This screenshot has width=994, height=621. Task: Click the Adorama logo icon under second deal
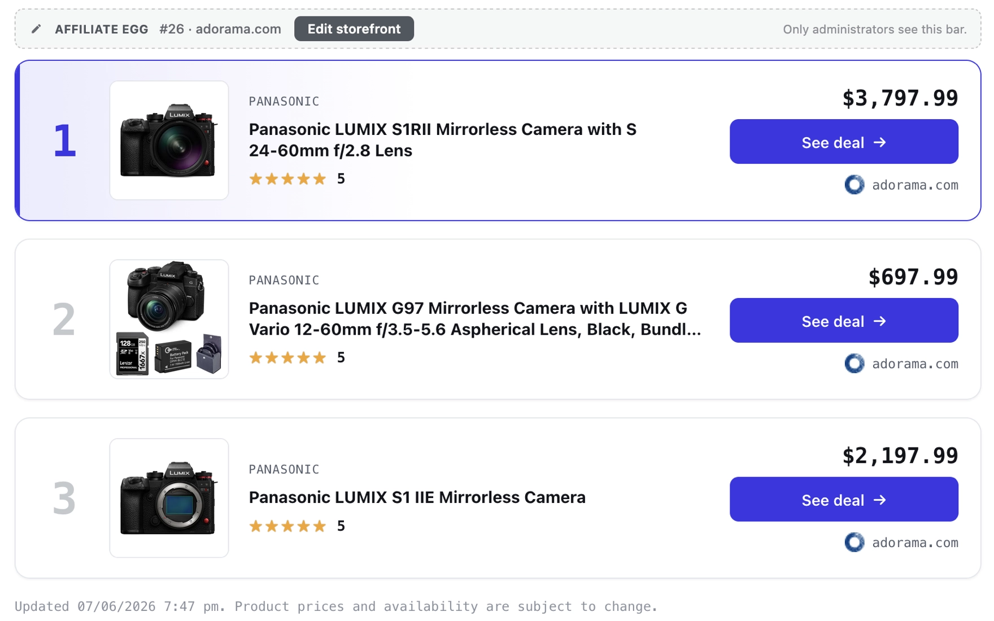[x=854, y=364]
